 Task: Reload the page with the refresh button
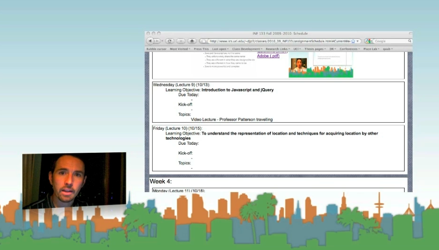(x=169, y=41)
